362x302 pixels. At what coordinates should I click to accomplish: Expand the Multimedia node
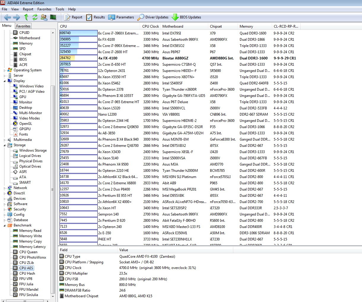(x=5, y=140)
